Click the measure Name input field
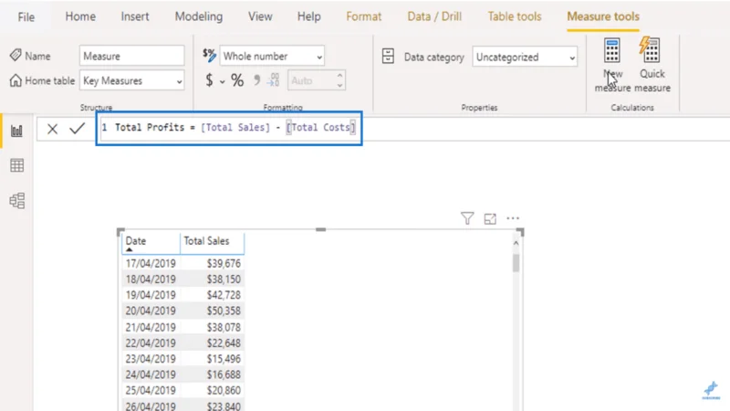Screen dimensions: 730x411 click(x=131, y=56)
